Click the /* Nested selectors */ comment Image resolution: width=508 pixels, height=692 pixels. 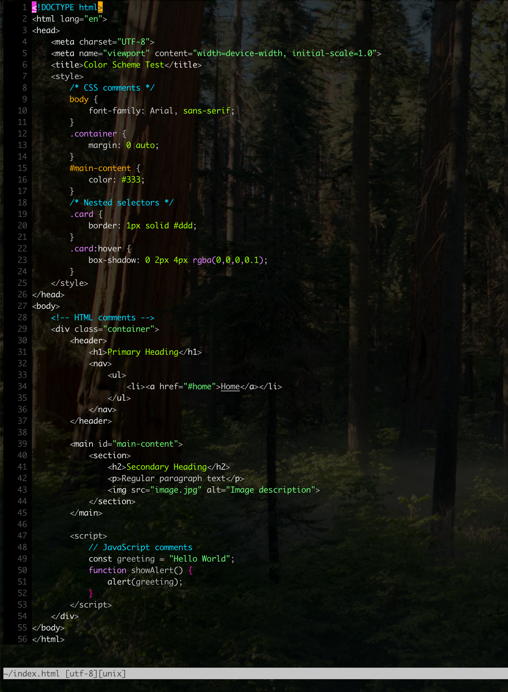tap(122, 202)
